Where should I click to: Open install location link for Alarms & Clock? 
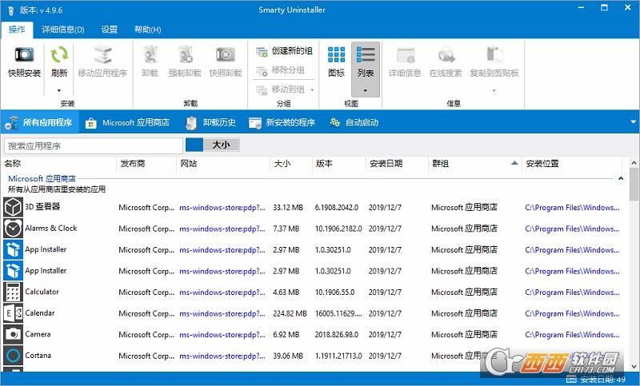coord(572,229)
